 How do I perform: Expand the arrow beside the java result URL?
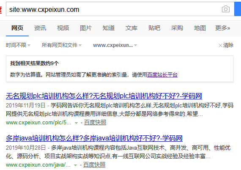coord(75,165)
